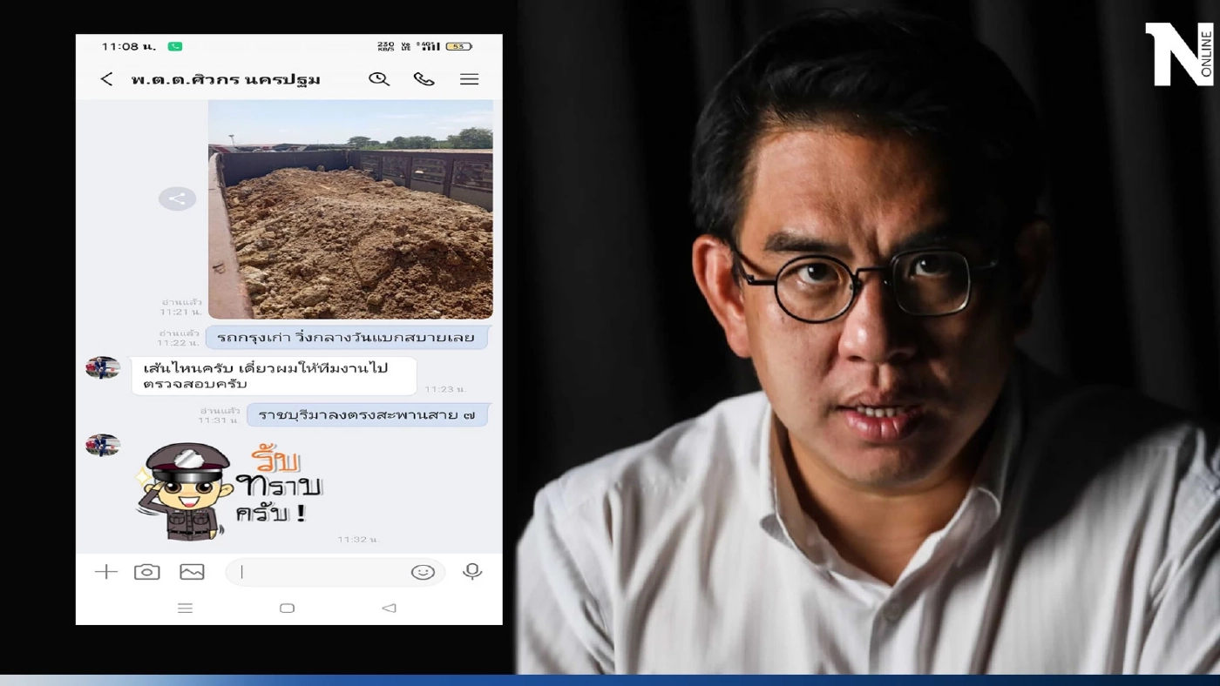
Task: Open the photo gallery picker
Action: (x=193, y=571)
